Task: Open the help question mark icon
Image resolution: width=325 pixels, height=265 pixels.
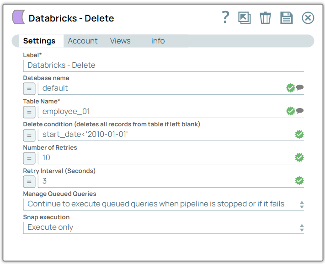Action: point(225,18)
